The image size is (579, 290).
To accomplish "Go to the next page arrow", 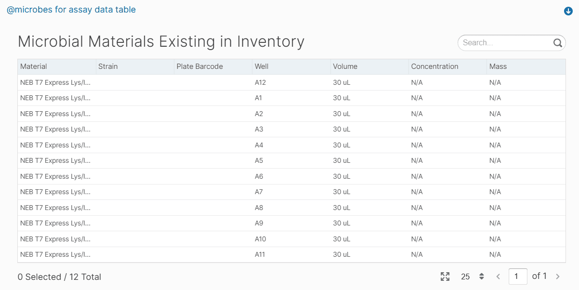I will (558, 277).
